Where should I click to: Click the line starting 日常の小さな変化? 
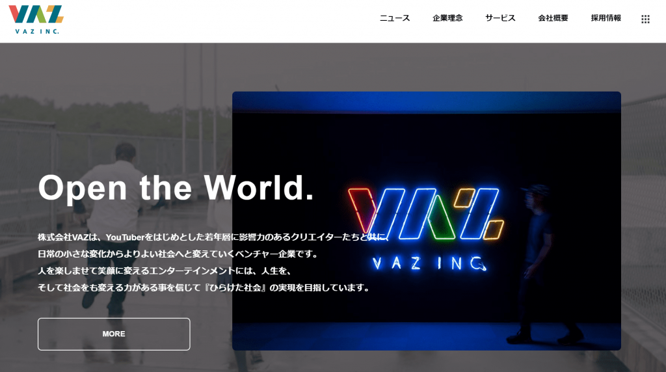click(x=178, y=254)
